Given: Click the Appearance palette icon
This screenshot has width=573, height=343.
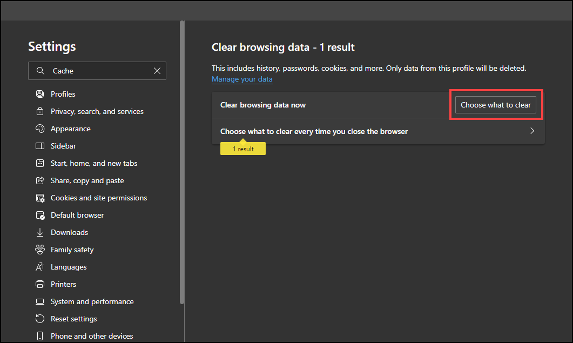Looking at the screenshot, I should click(x=39, y=129).
